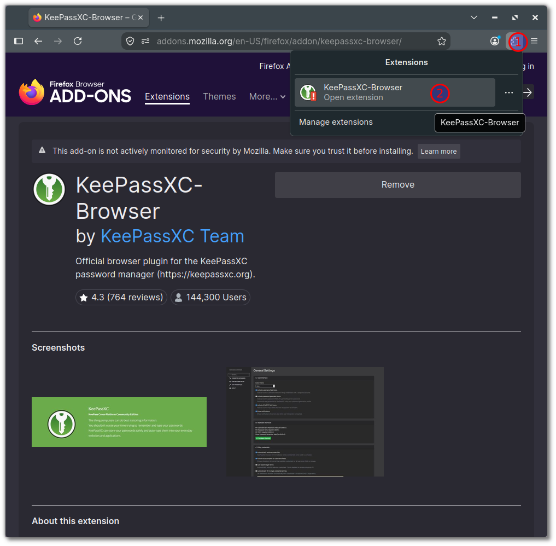Open a new tab with plus button
Screen dimensions: 556x546
161,18
